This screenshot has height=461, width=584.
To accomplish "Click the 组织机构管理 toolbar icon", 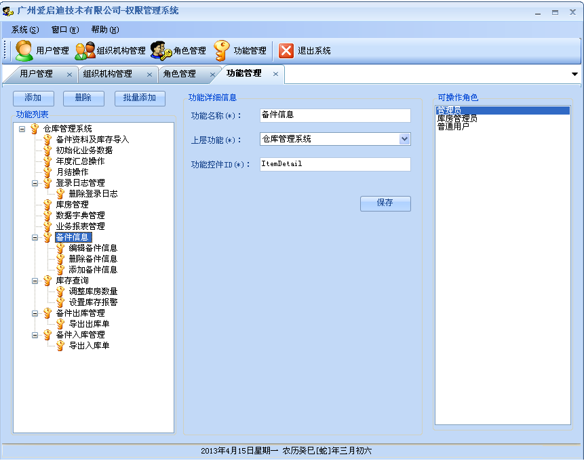I will (x=85, y=51).
